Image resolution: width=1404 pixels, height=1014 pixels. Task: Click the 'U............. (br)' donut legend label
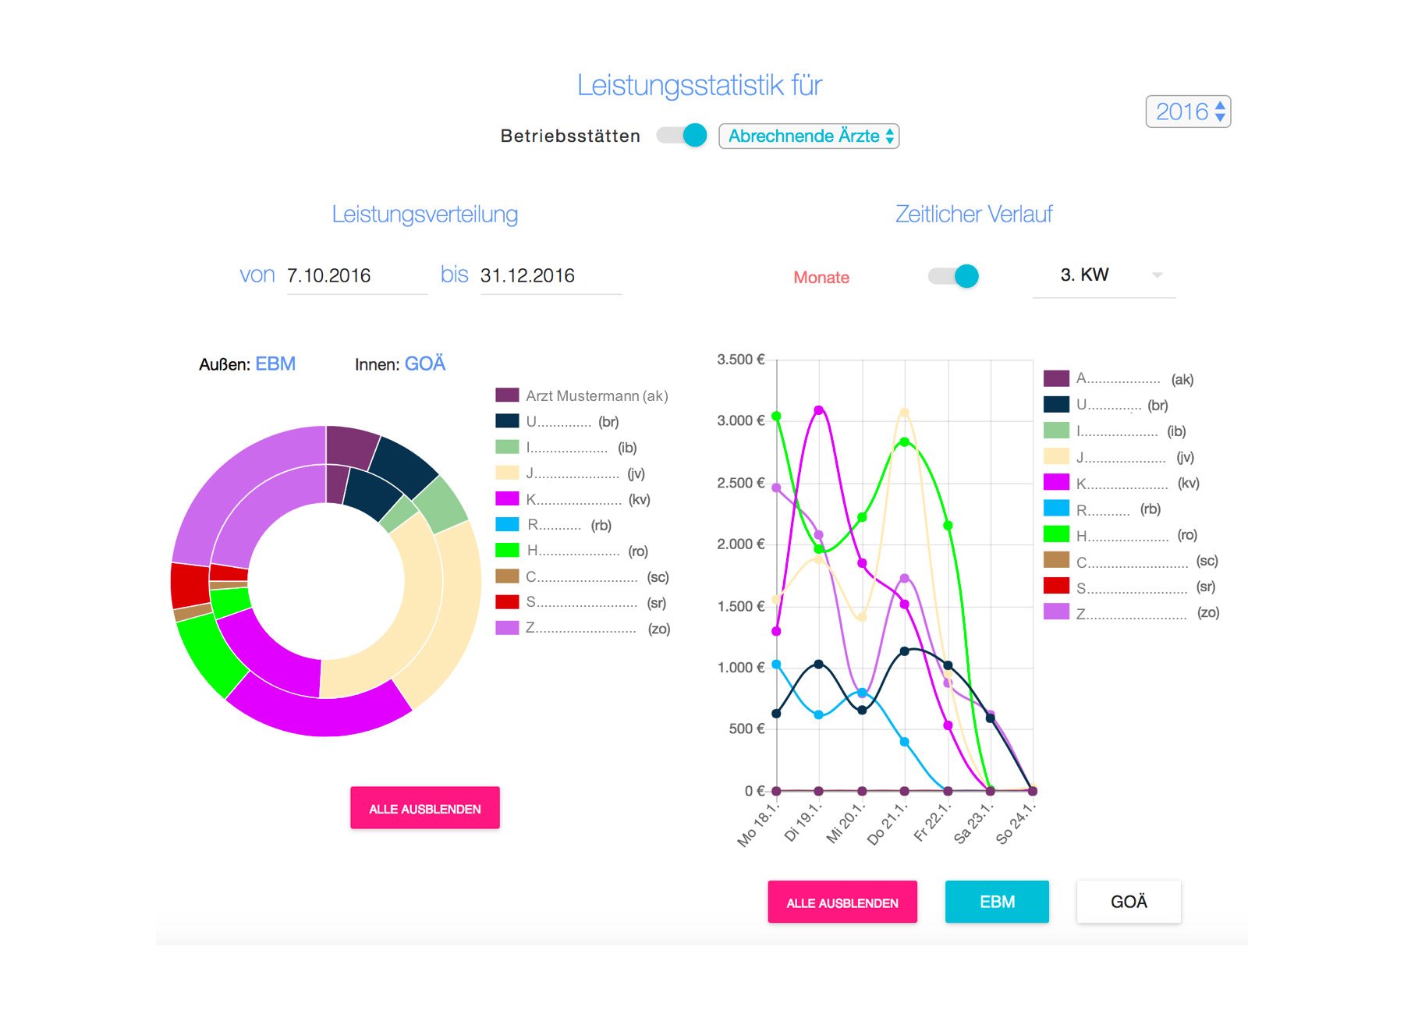tap(573, 422)
